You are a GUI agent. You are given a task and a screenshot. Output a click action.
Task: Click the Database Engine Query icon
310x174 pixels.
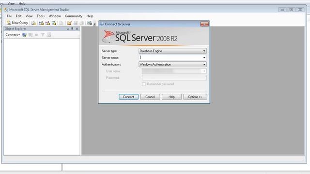[33, 23]
